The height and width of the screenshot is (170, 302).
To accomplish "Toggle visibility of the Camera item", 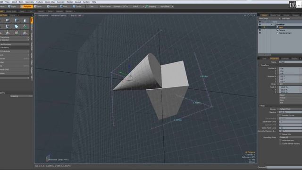I will click(x=260, y=30).
